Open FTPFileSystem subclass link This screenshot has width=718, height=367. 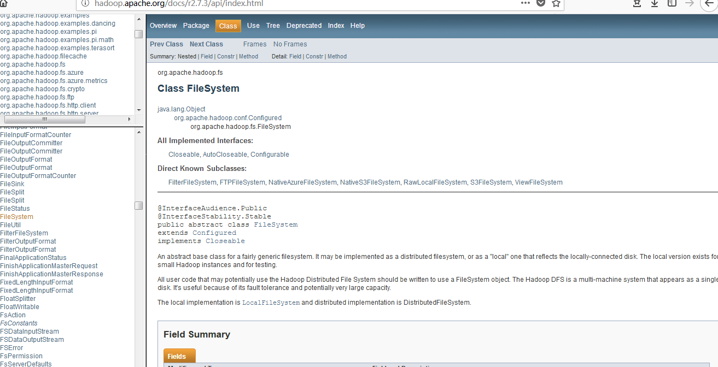[242, 182]
